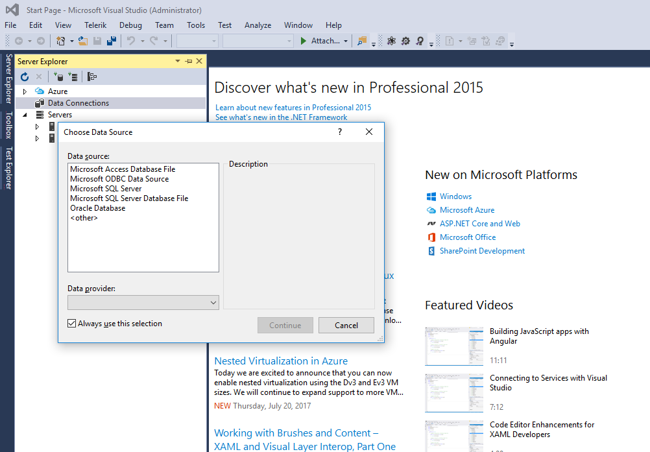The image size is (650, 452).
Task: Click the Cancel button in dialog
Action: 346,326
